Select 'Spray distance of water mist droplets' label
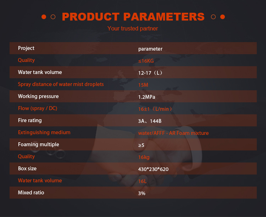The width and height of the screenshot is (266, 217). (61, 84)
